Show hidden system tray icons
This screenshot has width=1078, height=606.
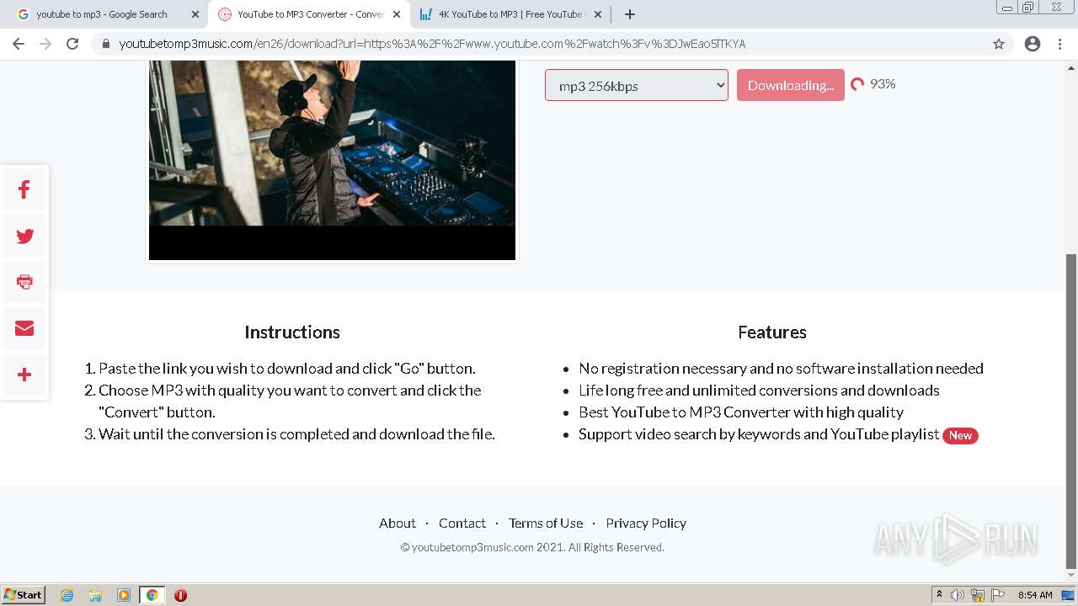click(939, 595)
